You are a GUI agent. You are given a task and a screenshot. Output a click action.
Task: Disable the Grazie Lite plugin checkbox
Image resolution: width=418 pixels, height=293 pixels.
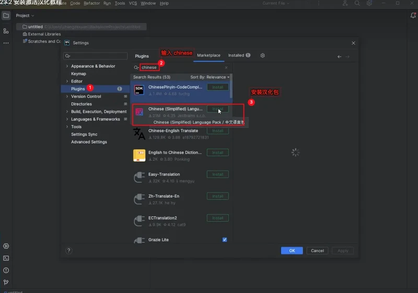click(225, 240)
